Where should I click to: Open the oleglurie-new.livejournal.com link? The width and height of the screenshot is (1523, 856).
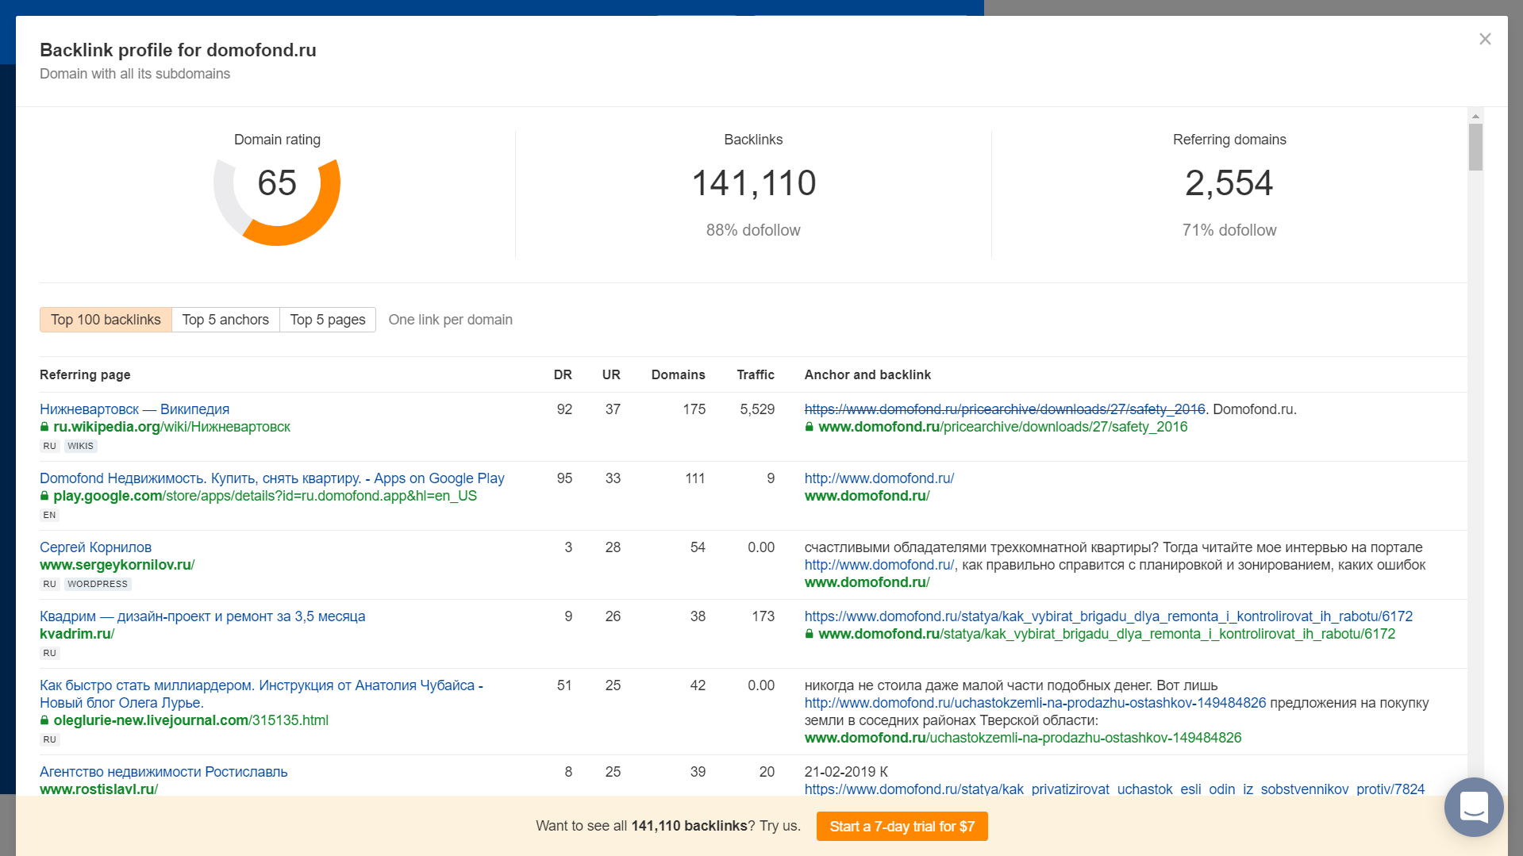point(190,720)
